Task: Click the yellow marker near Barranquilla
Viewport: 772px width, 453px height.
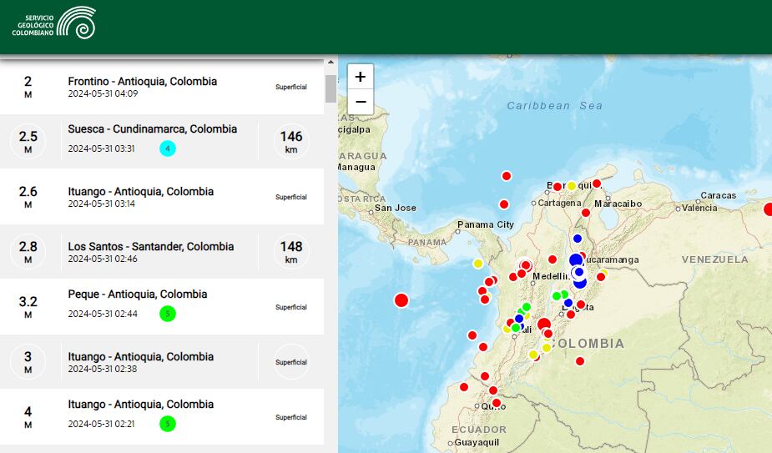Action: point(571,186)
